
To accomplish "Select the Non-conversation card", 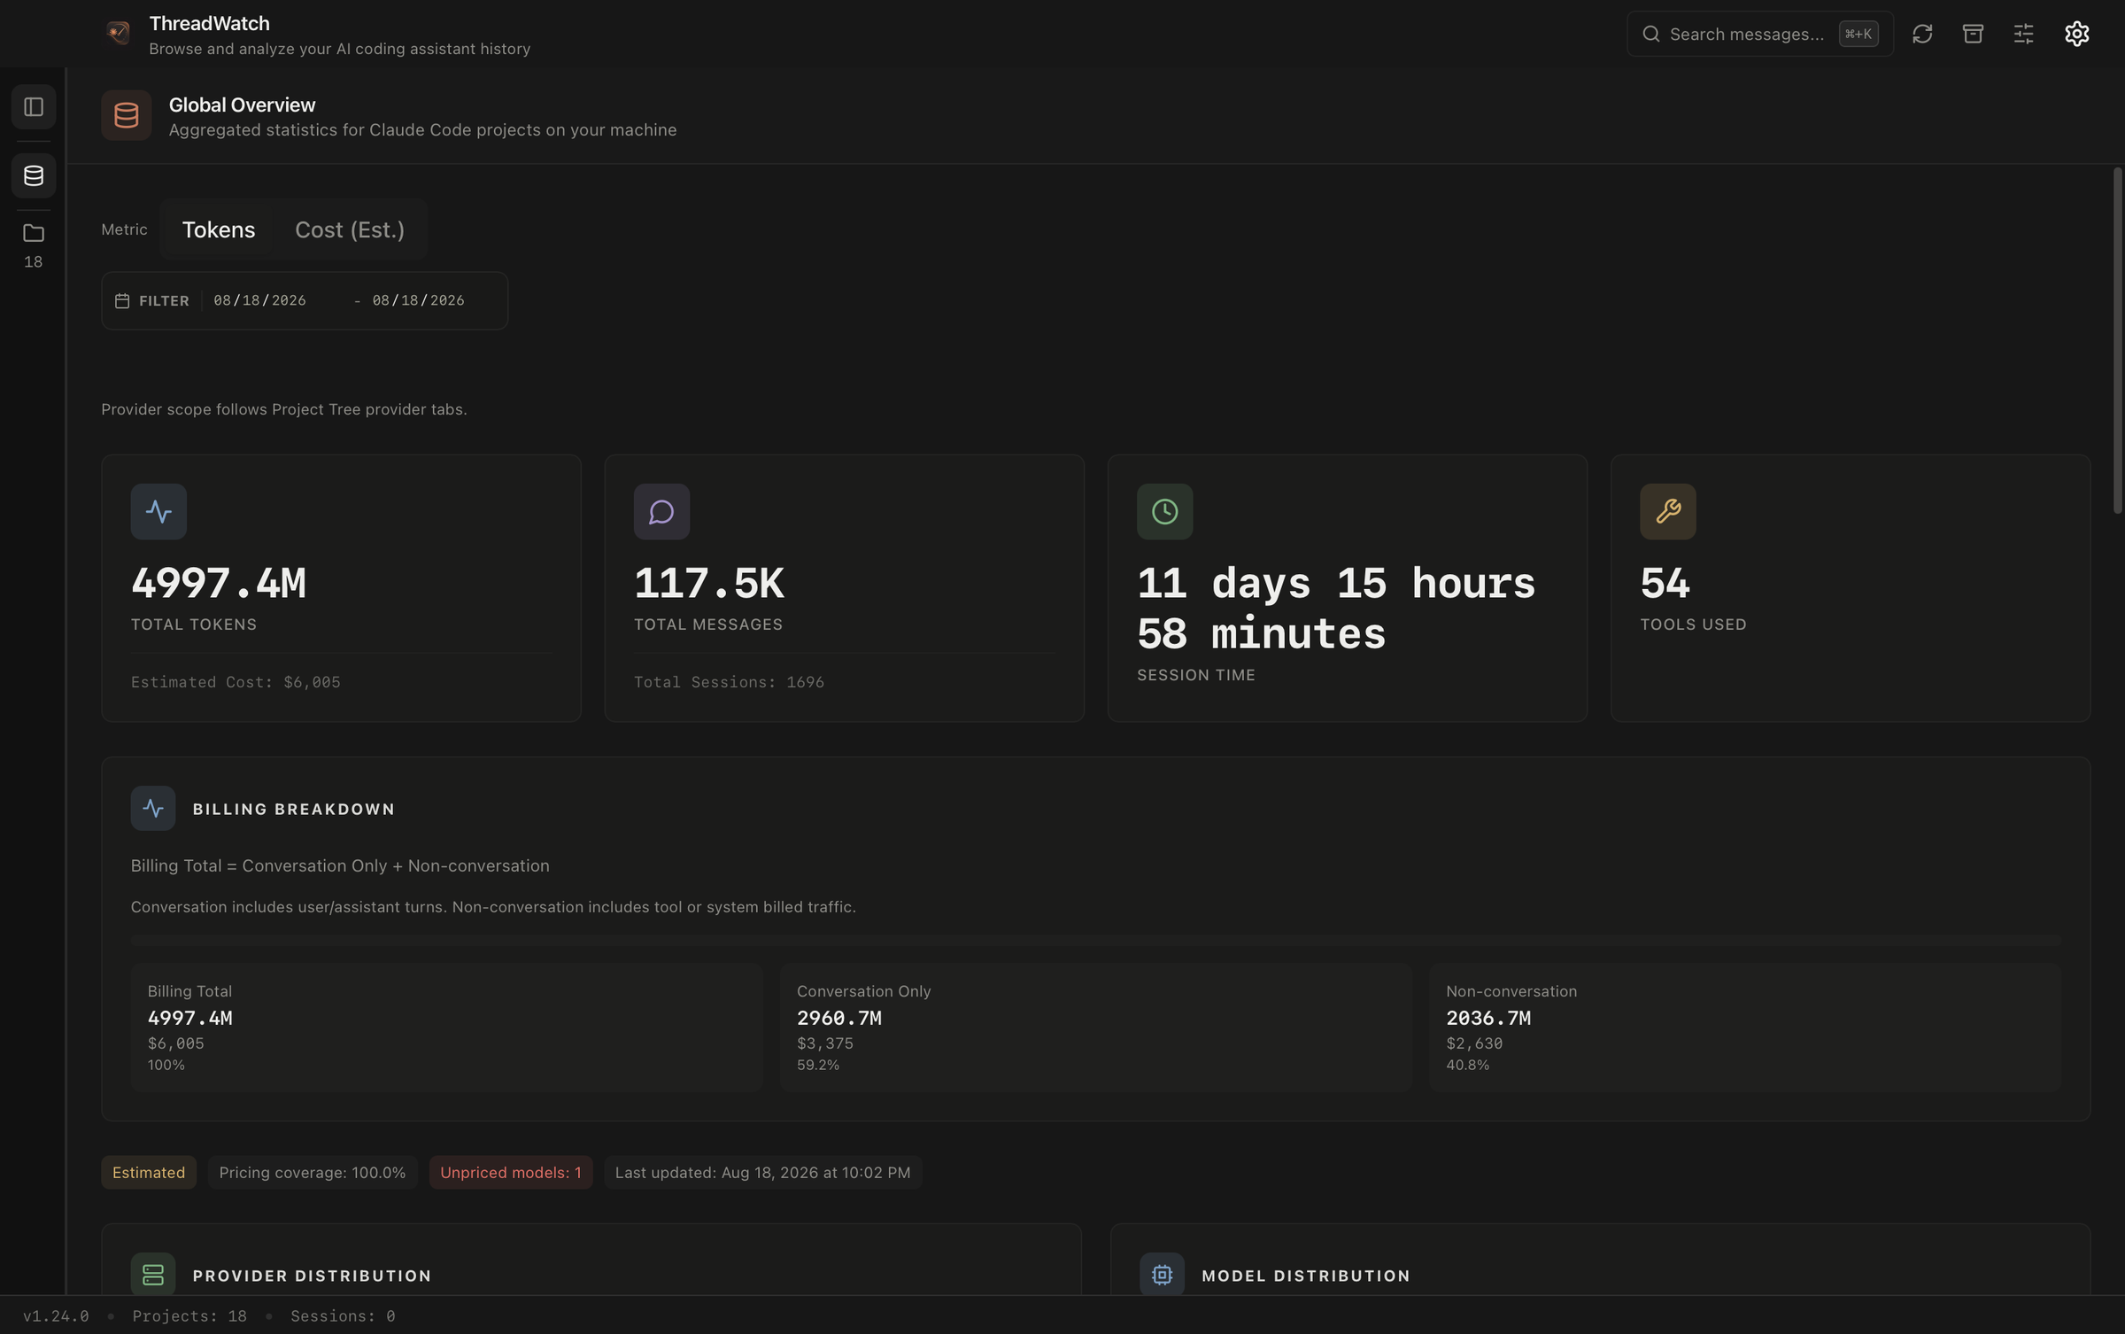I will click(1745, 1028).
